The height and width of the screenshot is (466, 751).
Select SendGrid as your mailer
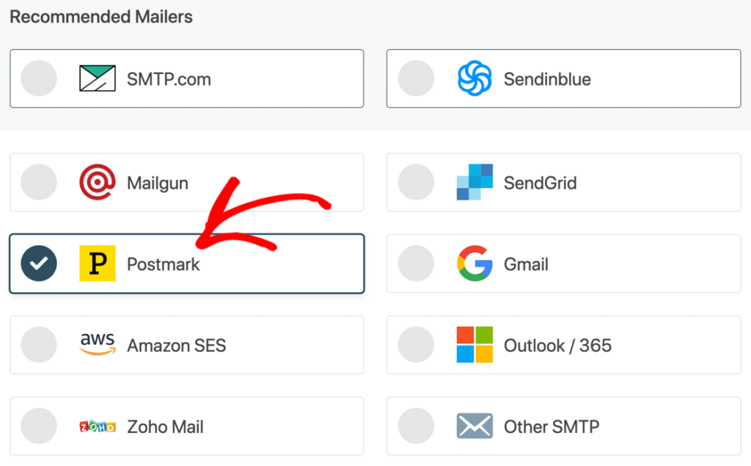click(416, 182)
